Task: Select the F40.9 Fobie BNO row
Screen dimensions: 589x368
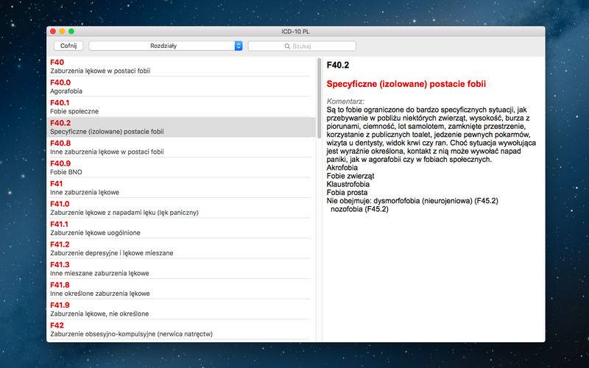Action: pos(180,168)
